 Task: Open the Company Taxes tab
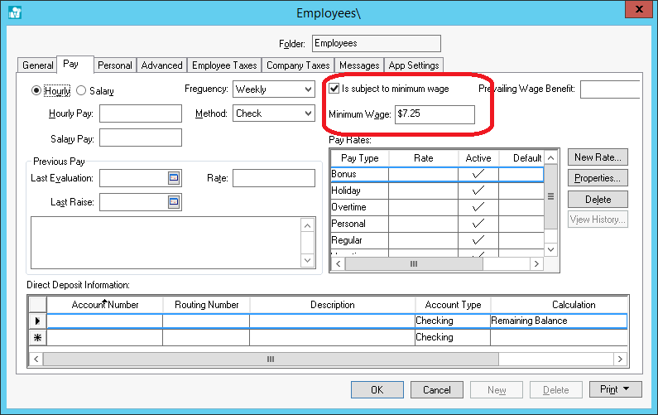(x=298, y=65)
